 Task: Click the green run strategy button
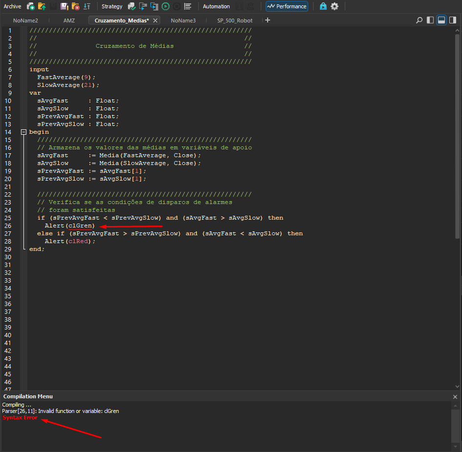[x=166, y=6]
